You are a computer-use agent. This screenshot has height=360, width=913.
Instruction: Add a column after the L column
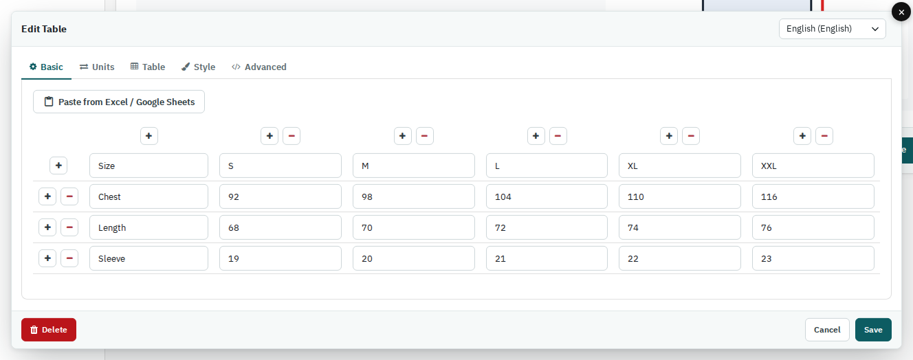(x=536, y=136)
